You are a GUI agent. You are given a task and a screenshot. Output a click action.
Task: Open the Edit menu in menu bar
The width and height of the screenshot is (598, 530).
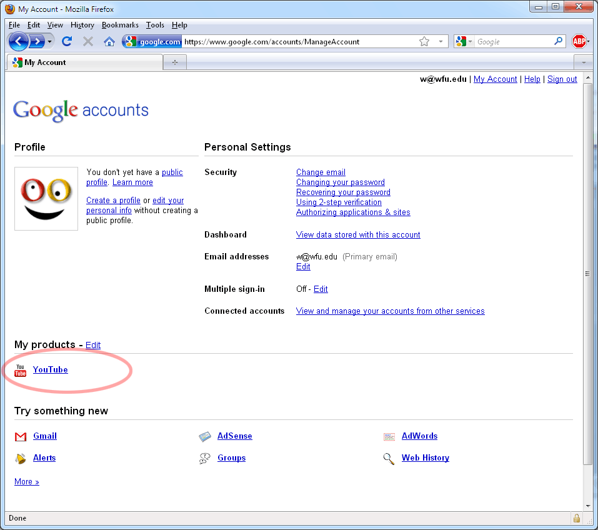34,25
